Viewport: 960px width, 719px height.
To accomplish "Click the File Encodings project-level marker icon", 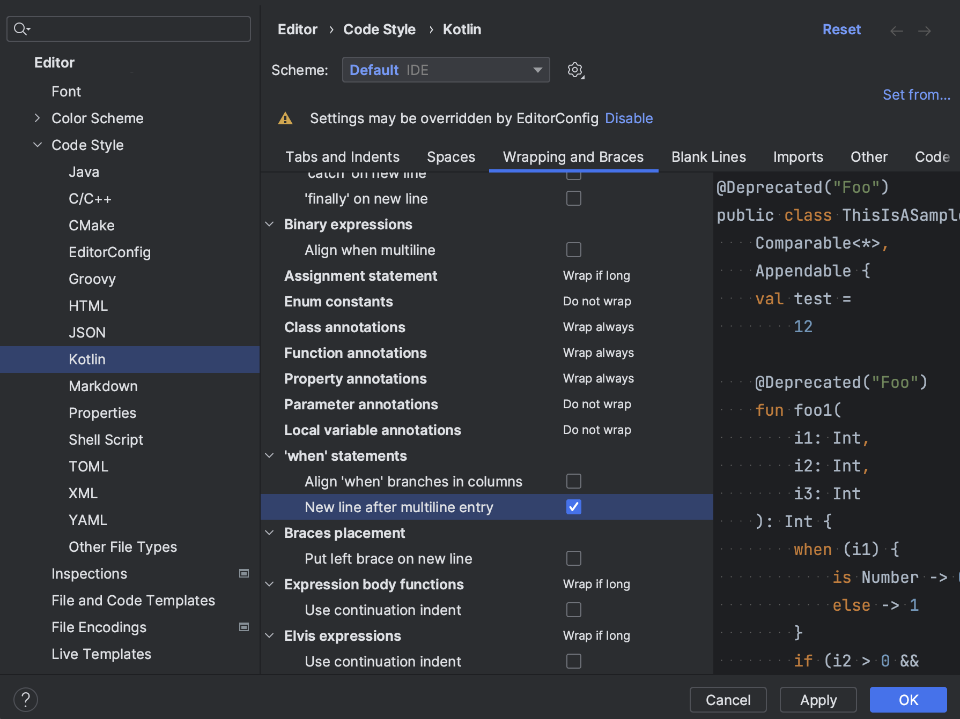I will (x=244, y=627).
